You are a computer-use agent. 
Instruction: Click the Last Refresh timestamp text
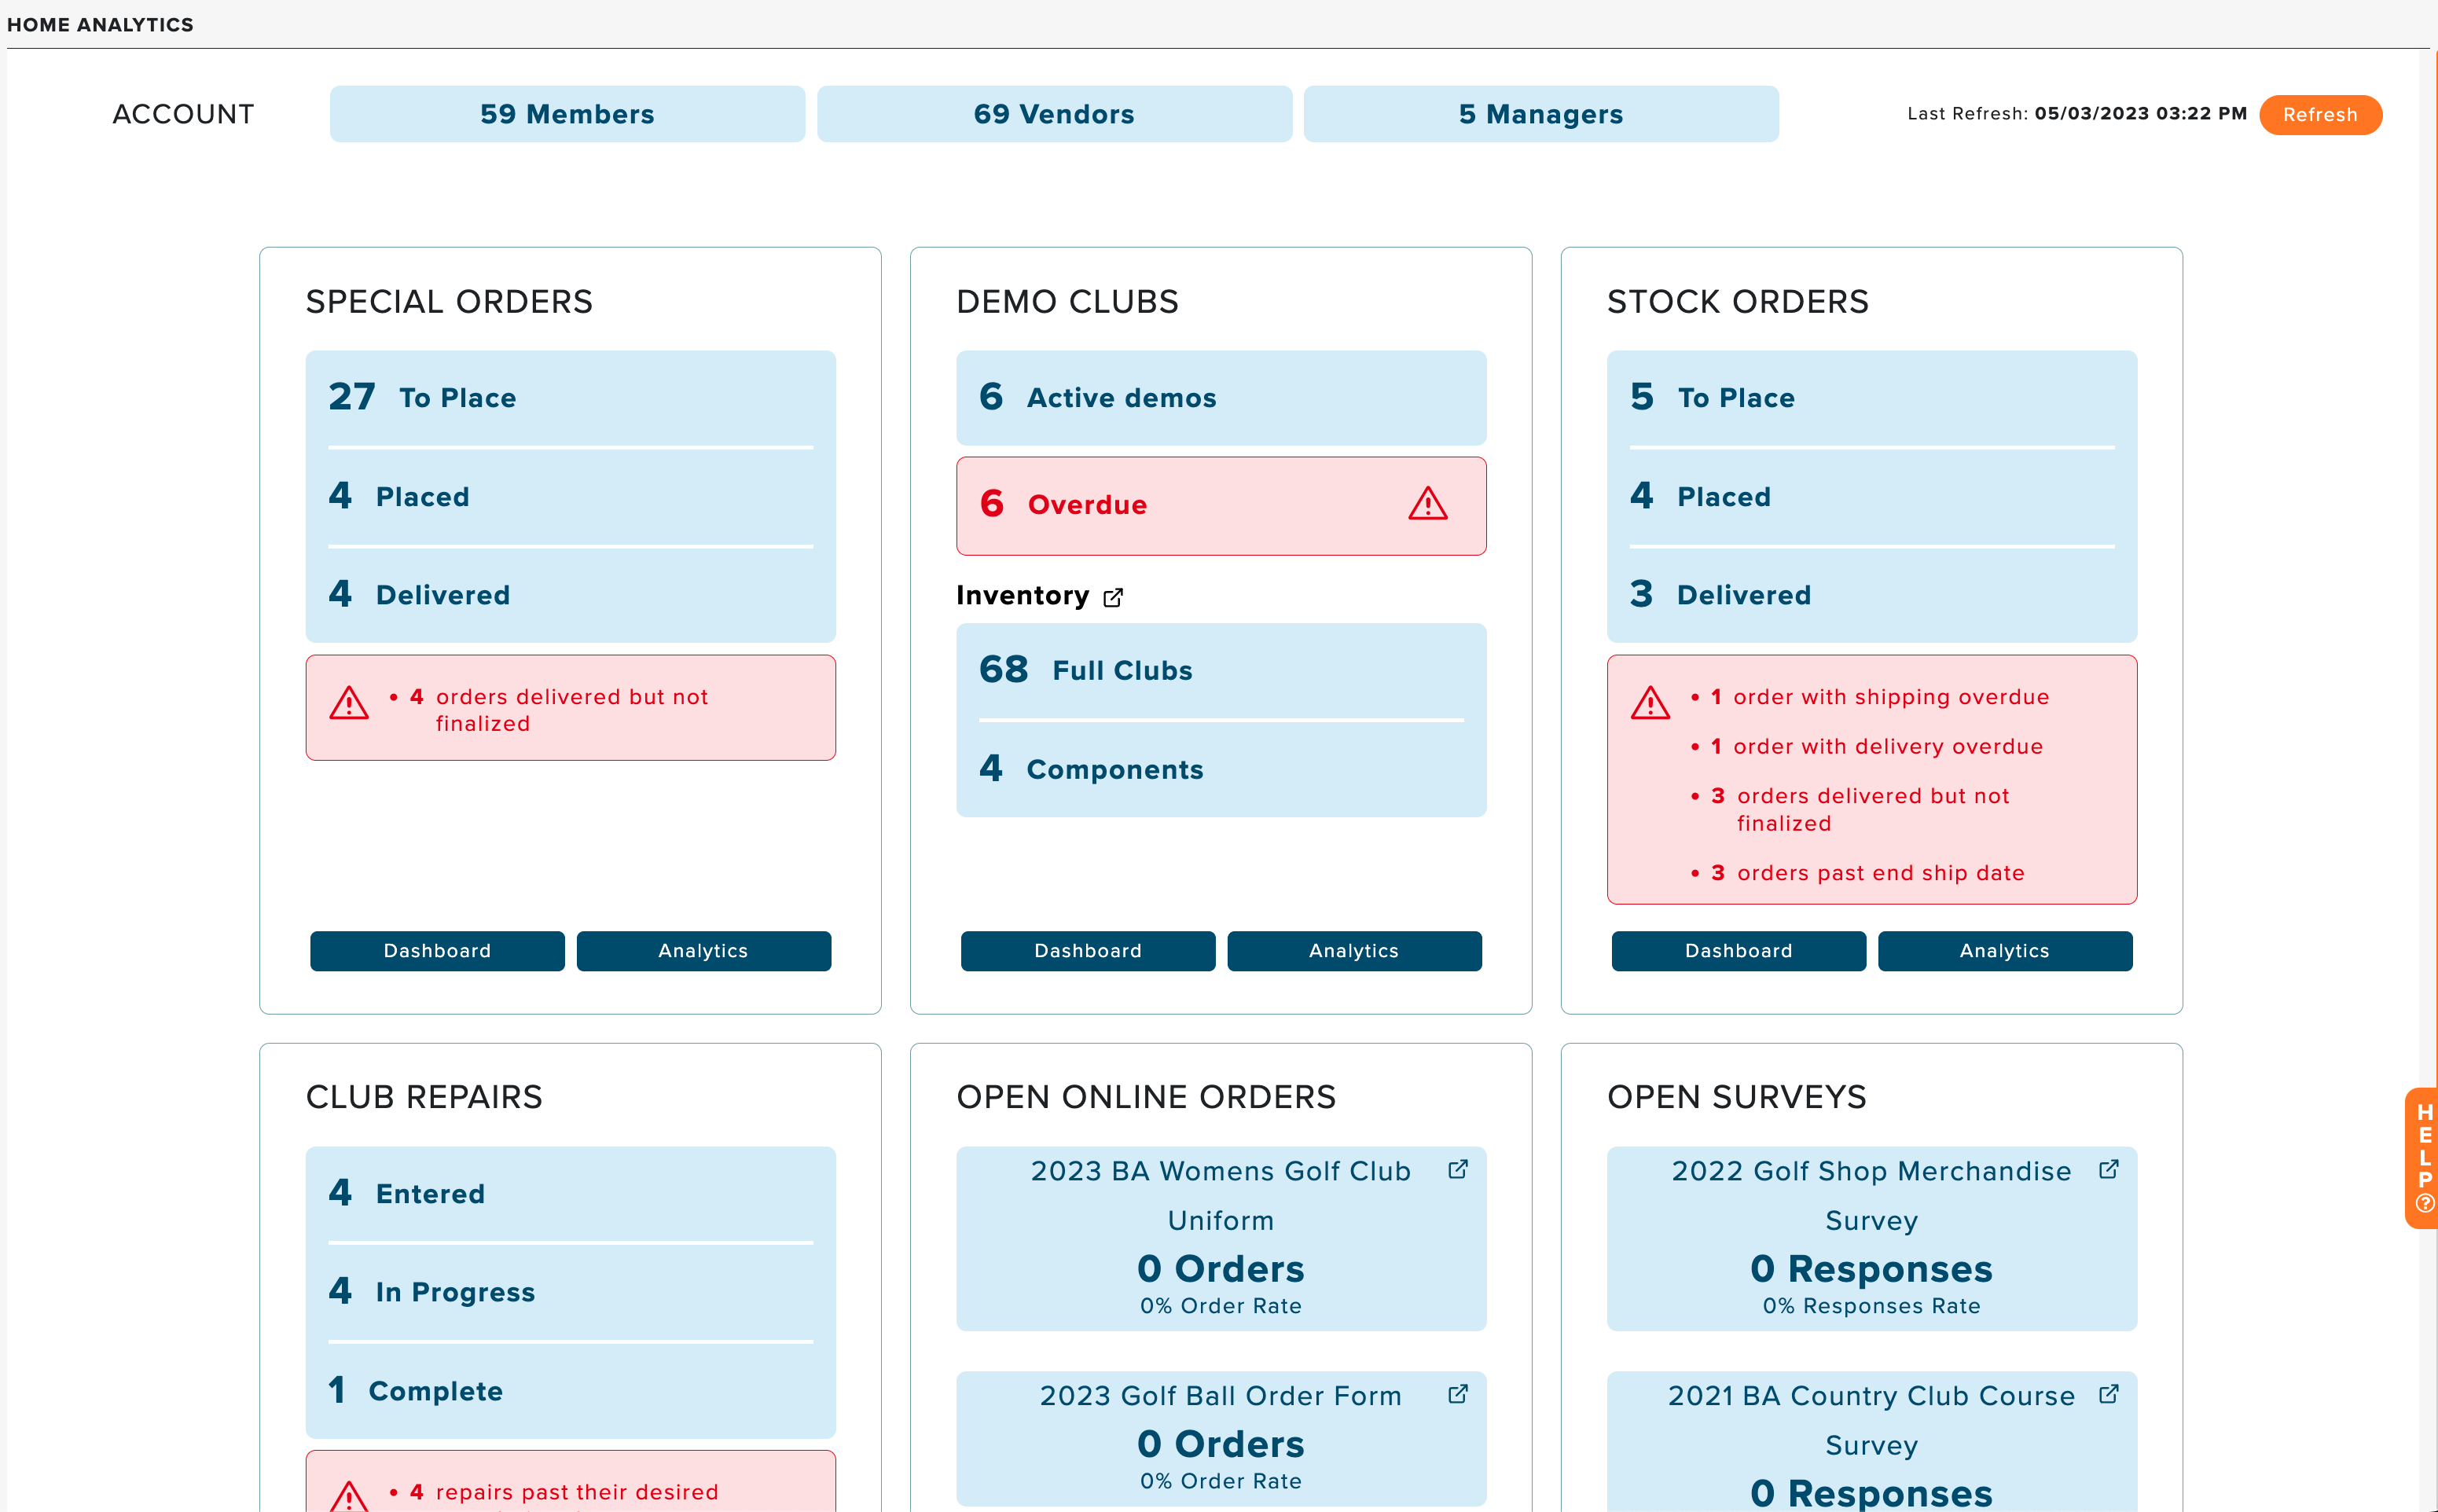(x=2076, y=114)
